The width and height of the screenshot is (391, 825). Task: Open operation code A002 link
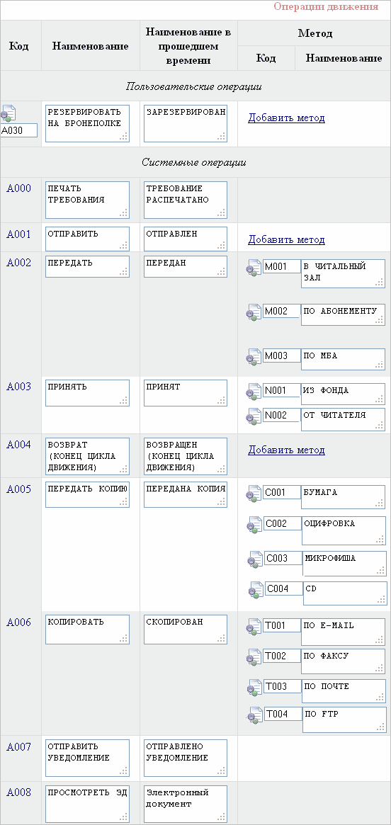[19, 263]
